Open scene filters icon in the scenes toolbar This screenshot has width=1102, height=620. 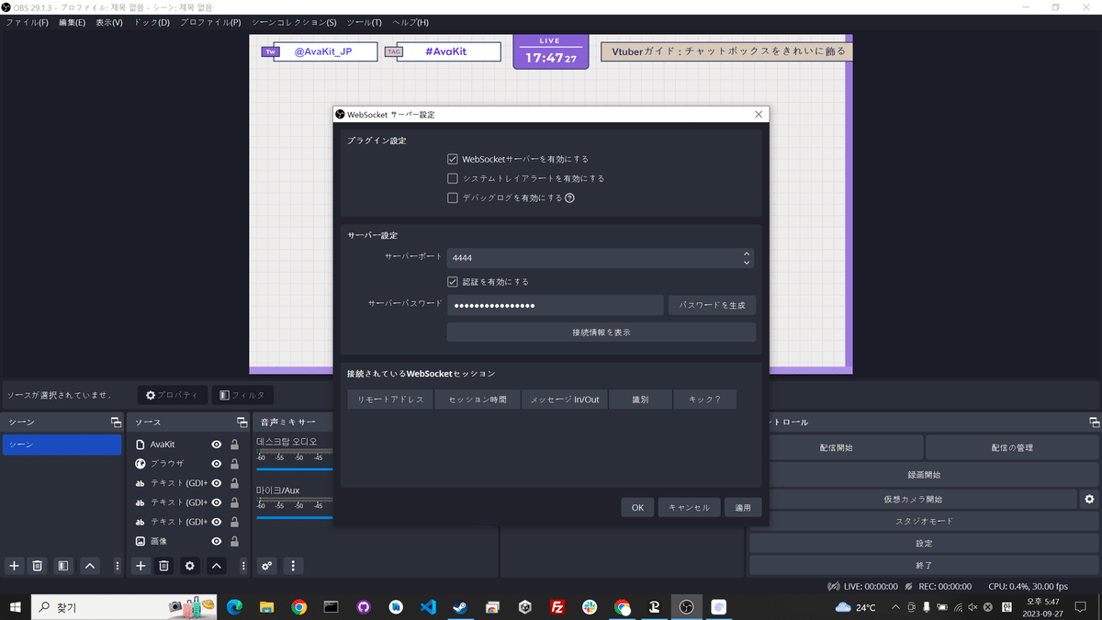[x=62, y=566]
